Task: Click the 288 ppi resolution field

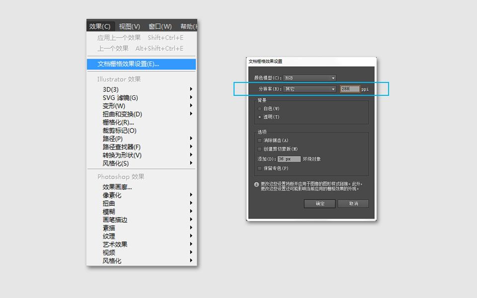Action: coord(350,89)
